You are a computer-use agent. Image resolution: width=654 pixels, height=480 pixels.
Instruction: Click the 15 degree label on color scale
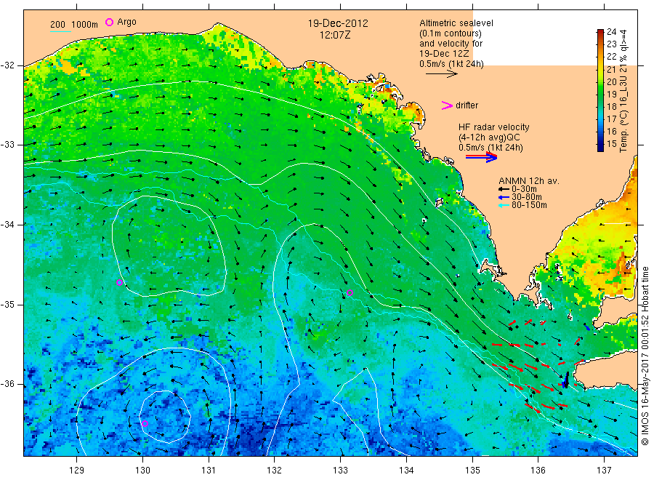tap(611, 144)
